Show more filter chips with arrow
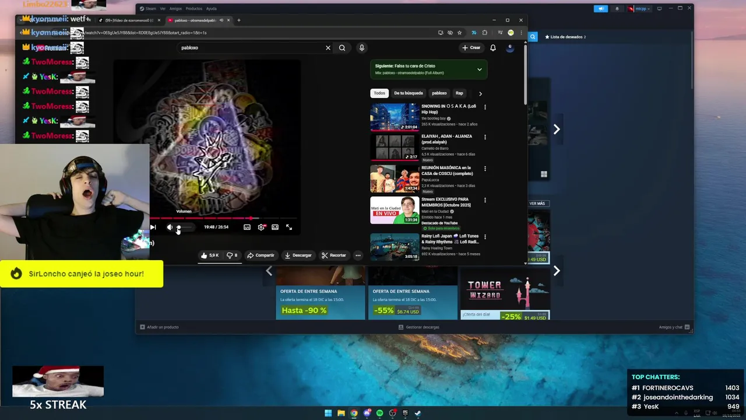This screenshot has height=420, width=746. 480,93
